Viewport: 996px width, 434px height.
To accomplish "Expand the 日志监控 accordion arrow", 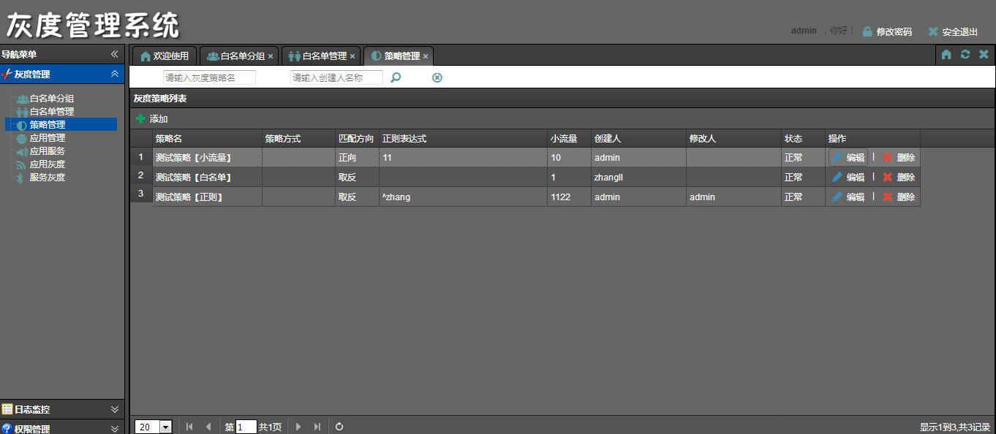I will click(114, 409).
